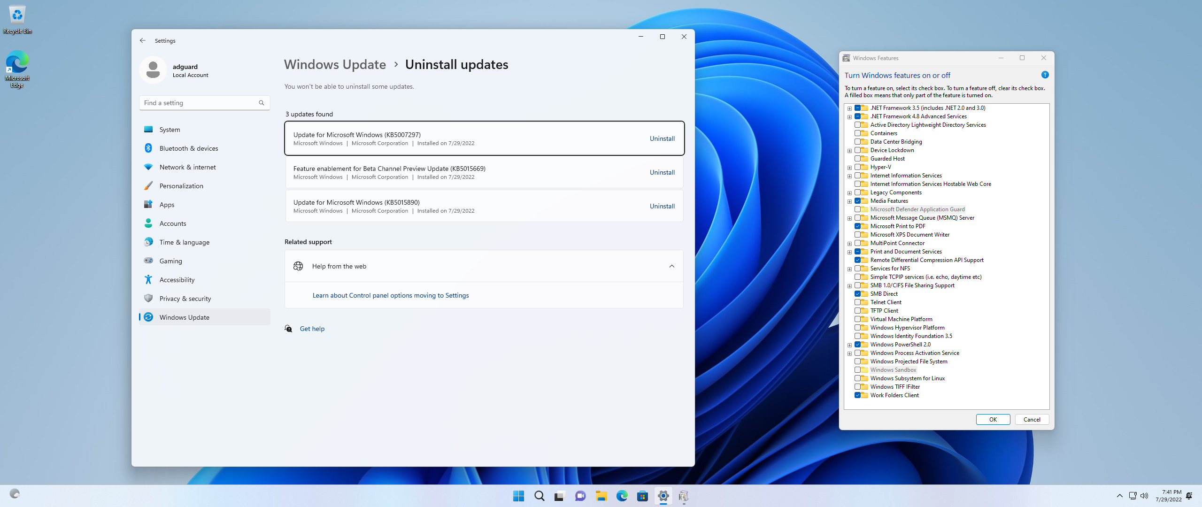Click the Windows Features taskbar icon
The image size is (1202, 507).
pyautogui.click(x=684, y=496)
